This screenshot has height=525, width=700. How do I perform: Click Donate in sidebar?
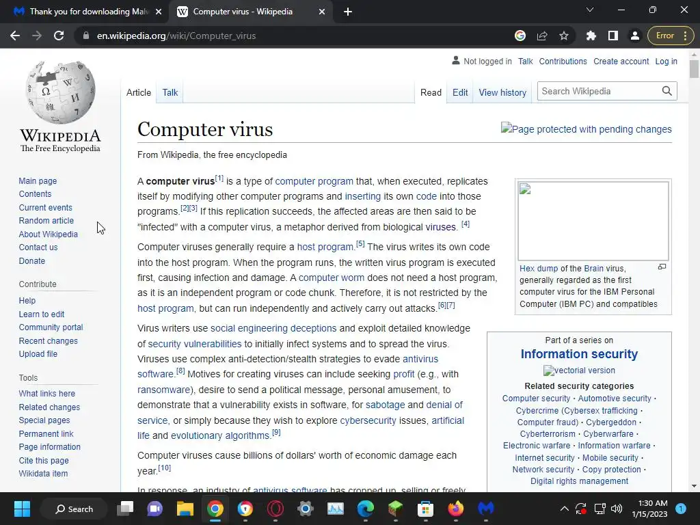coord(31,260)
